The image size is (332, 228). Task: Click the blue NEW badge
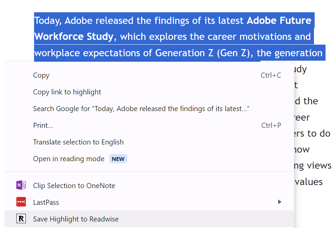click(x=118, y=159)
